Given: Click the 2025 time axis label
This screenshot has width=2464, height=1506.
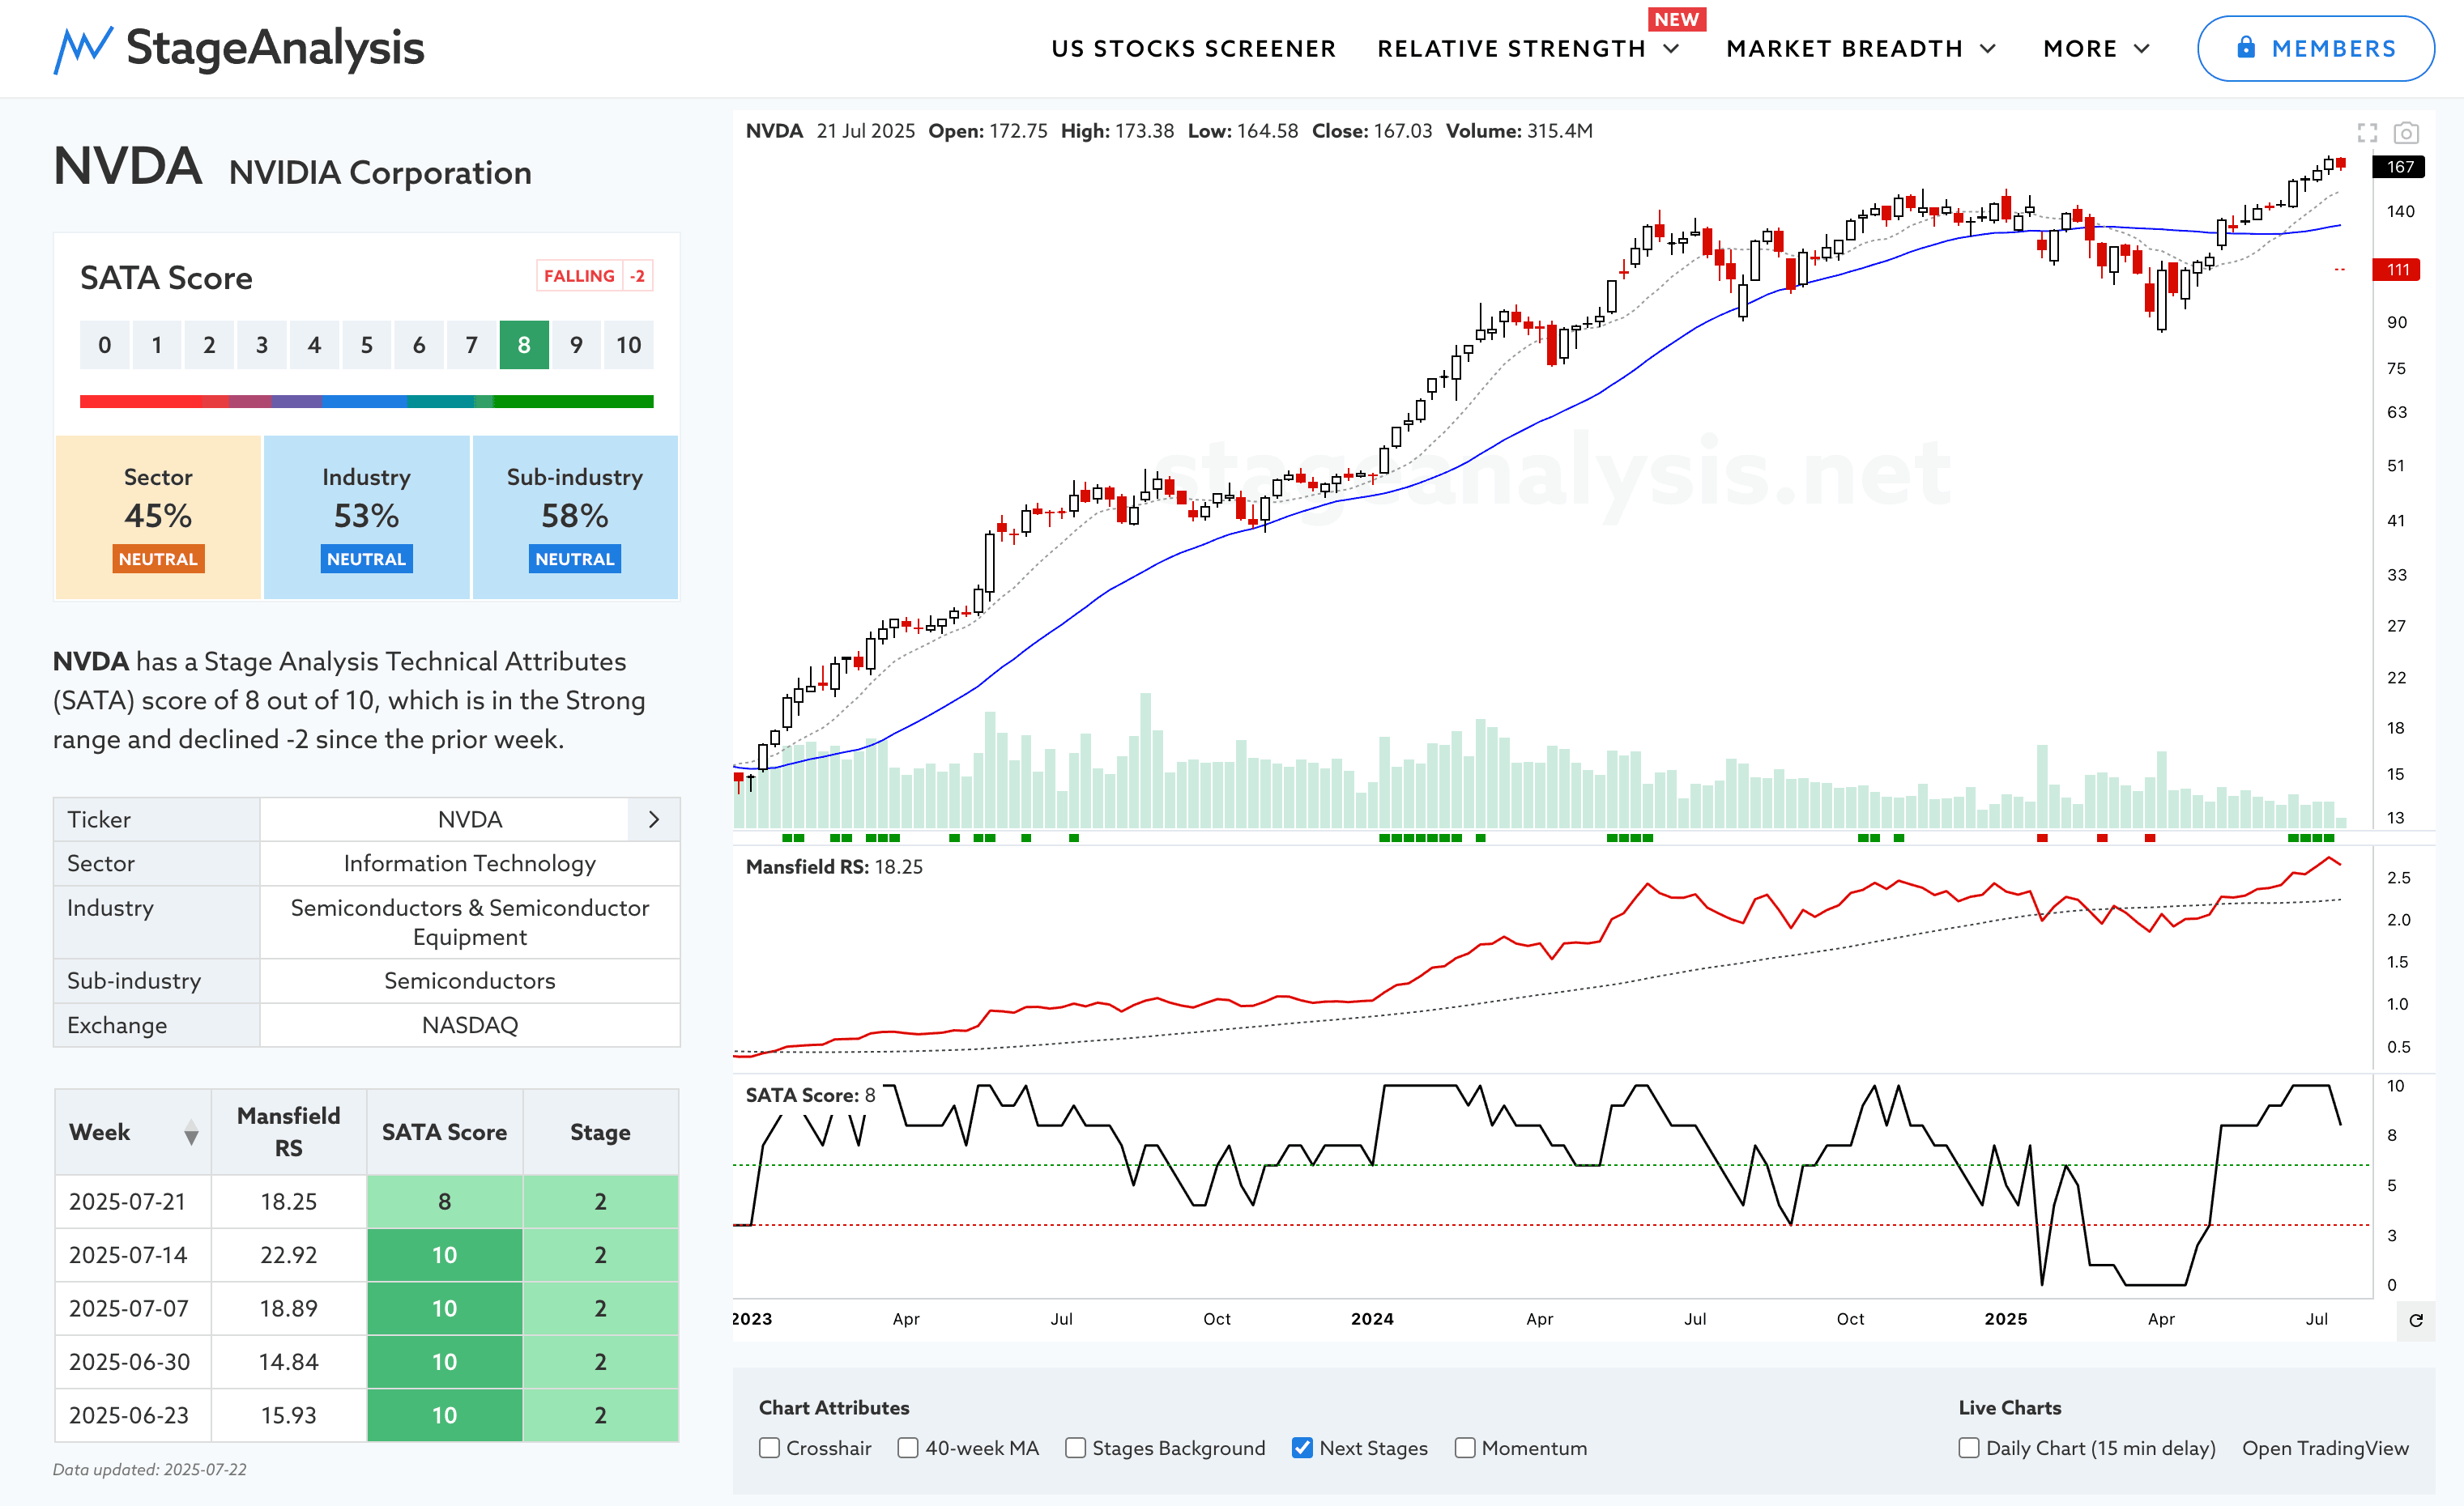Looking at the screenshot, I should coord(2006,1319).
